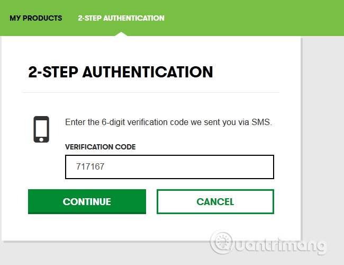Open the MY PRODUCTS tab

click(x=35, y=18)
